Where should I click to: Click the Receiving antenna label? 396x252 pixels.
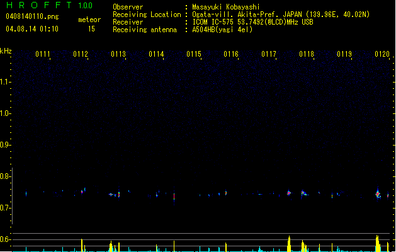pyautogui.click(x=145, y=30)
